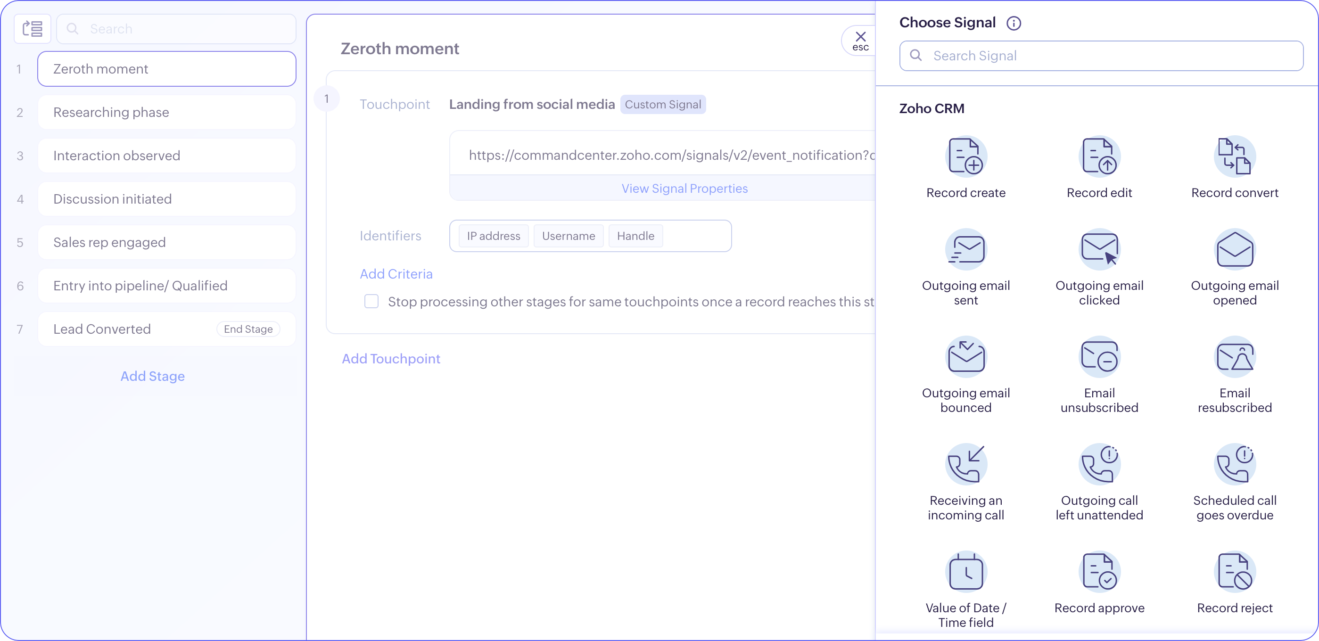Click the reorder stages icon button
1319x641 pixels.
tap(32, 29)
